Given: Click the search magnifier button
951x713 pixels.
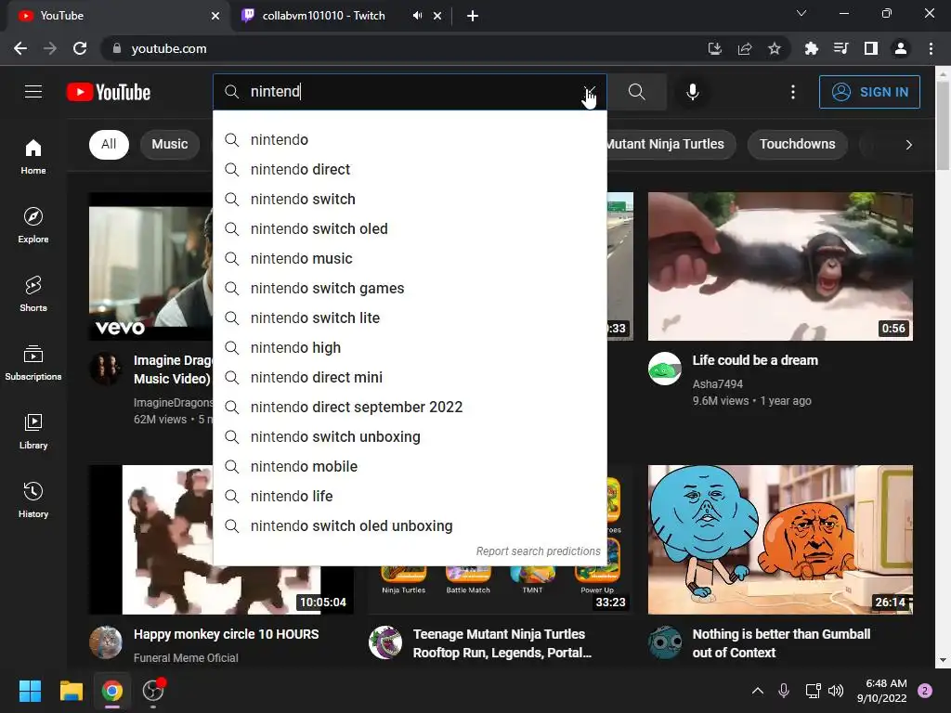Looking at the screenshot, I should coord(637,92).
